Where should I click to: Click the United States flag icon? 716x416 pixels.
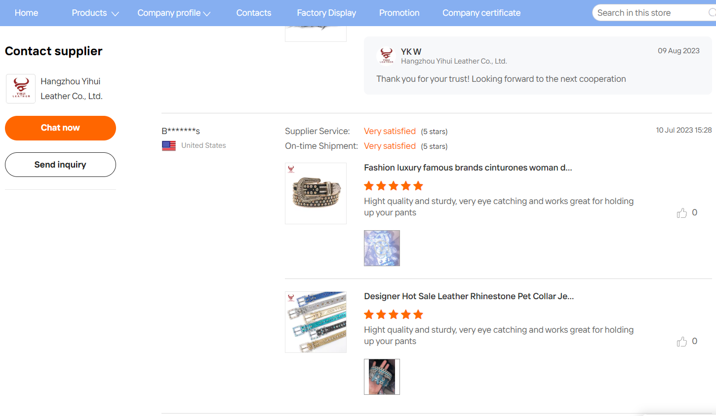pos(169,146)
